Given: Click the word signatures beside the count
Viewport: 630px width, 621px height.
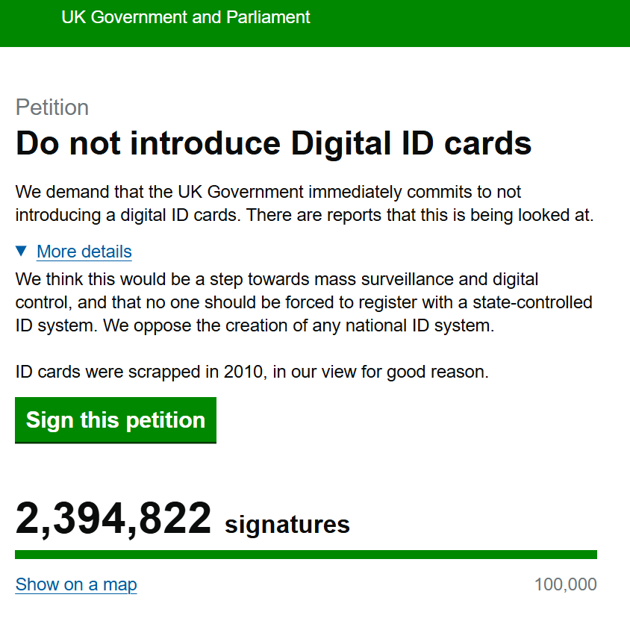Looking at the screenshot, I should (x=287, y=525).
